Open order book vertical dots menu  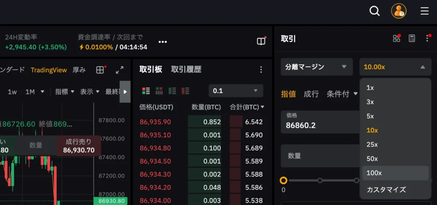click(x=261, y=70)
